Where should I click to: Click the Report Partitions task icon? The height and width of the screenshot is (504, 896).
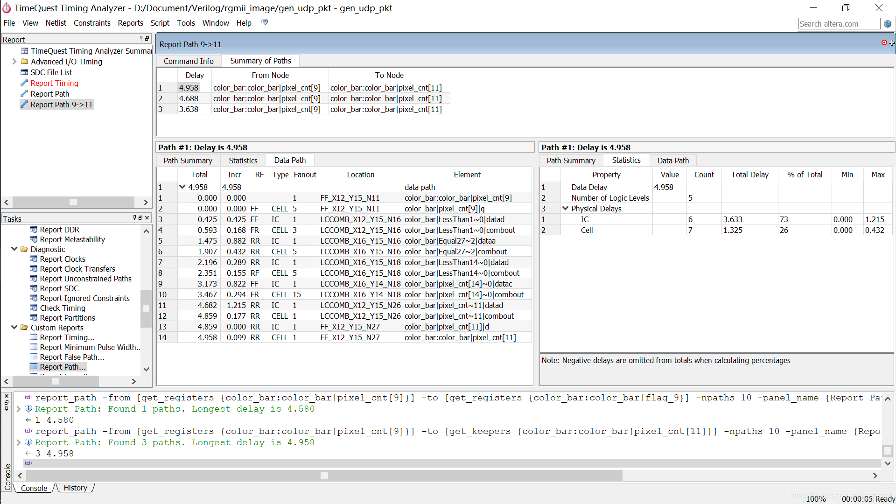(x=34, y=318)
